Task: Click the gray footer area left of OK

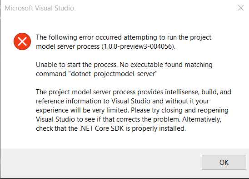Action: pyautogui.click(x=101, y=163)
